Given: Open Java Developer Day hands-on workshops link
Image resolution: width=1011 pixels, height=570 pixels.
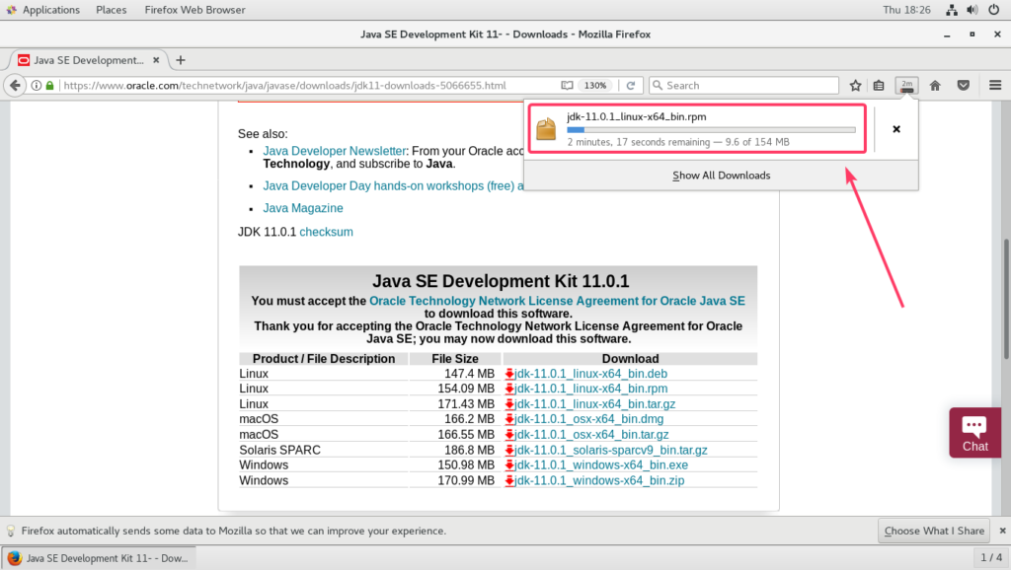Looking at the screenshot, I should coord(393,186).
